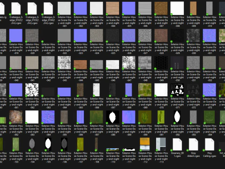The image size is (225, 169).
Task: Select the Greenery_001.cgeo file icon
Action: tap(177, 144)
